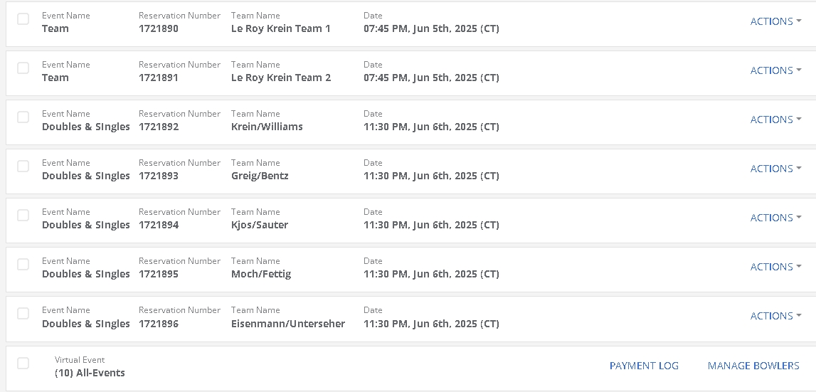Show Actions menu for Greig/Bentz
This screenshot has height=392, width=816.
[775, 169]
